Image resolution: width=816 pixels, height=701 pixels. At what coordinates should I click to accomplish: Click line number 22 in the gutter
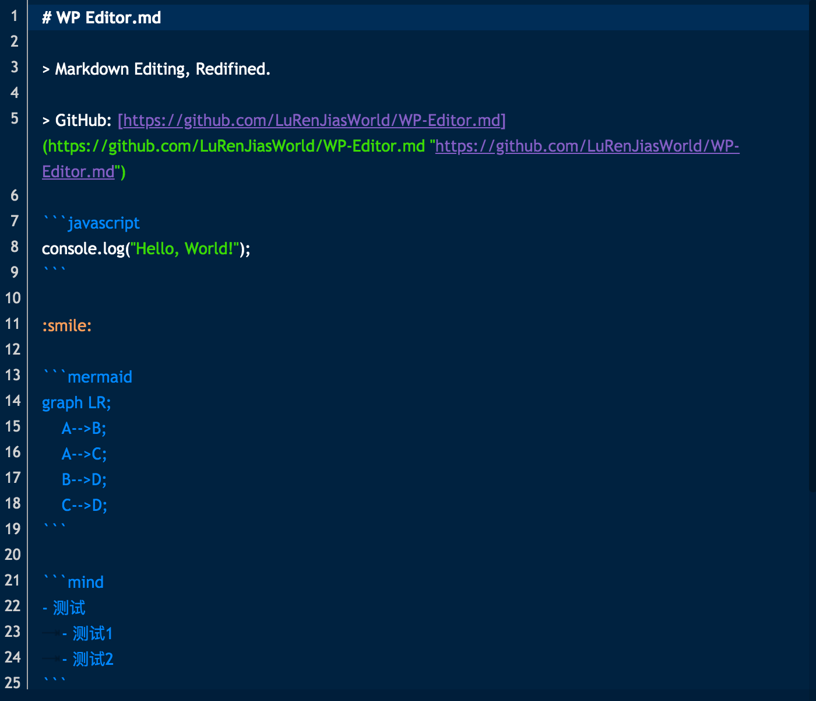click(x=13, y=606)
